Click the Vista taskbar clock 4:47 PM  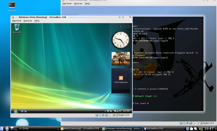click(x=126, y=111)
